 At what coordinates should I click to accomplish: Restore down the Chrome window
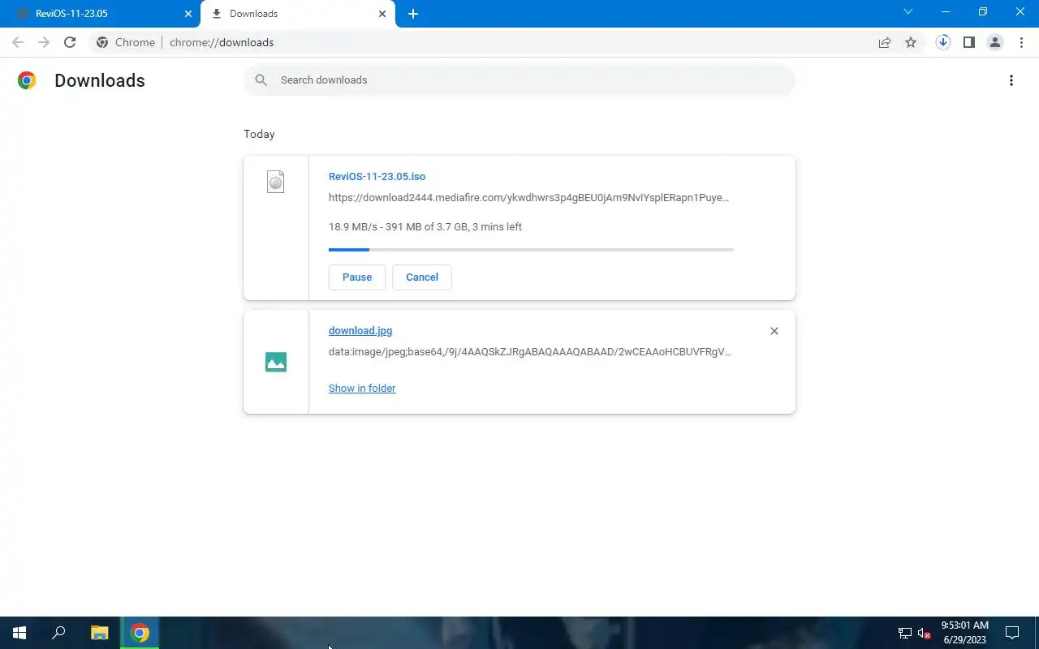point(983,12)
